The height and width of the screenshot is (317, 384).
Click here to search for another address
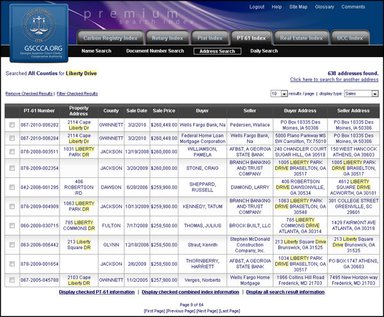click(334, 79)
